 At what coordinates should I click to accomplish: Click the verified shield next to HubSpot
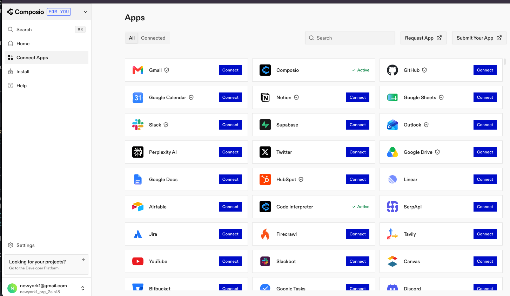(x=301, y=179)
